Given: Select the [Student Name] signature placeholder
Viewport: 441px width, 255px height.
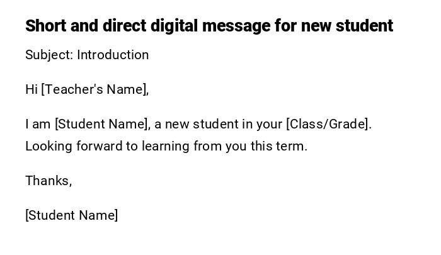Looking at the screenshot, I should coord(72,215).
